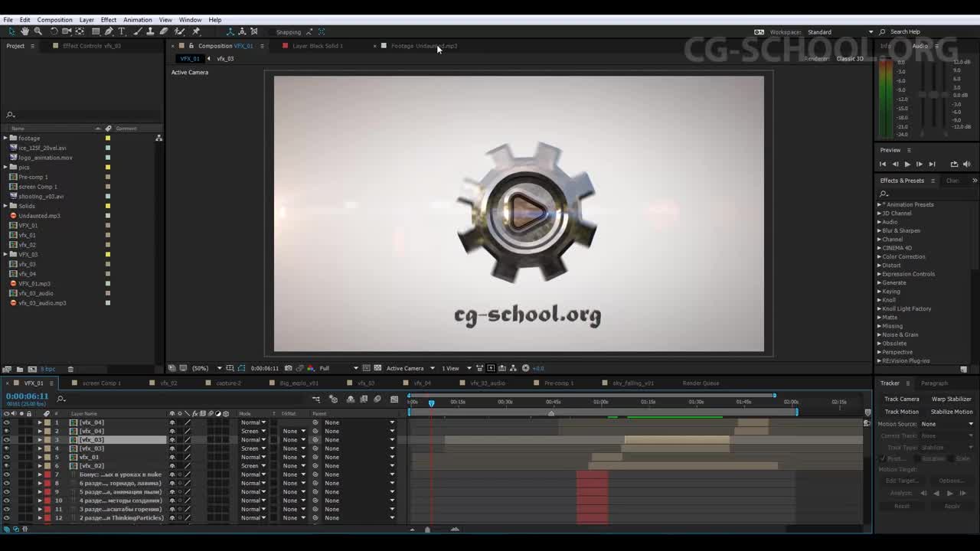Open the Composition menu
This screenshot has height=551, width=980.
pos(54,20)
